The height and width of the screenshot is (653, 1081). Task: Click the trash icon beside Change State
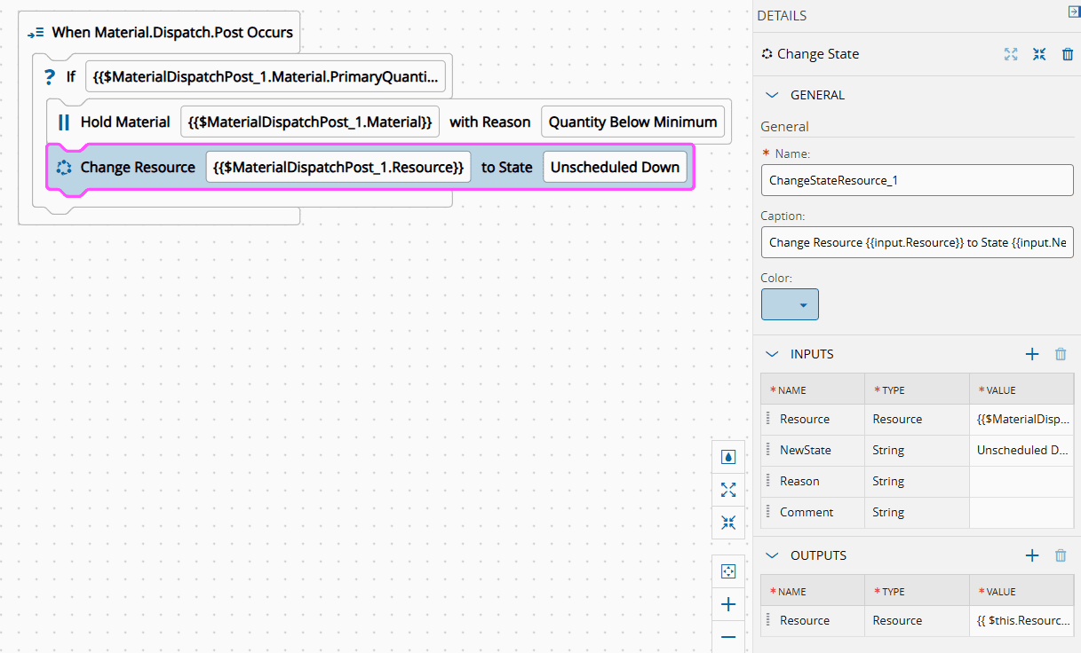click(x=1068, y=54)
